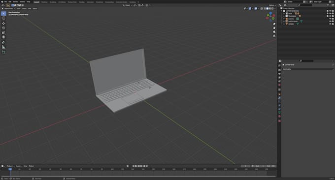Click the Pan view hand icon

(274, 28)
